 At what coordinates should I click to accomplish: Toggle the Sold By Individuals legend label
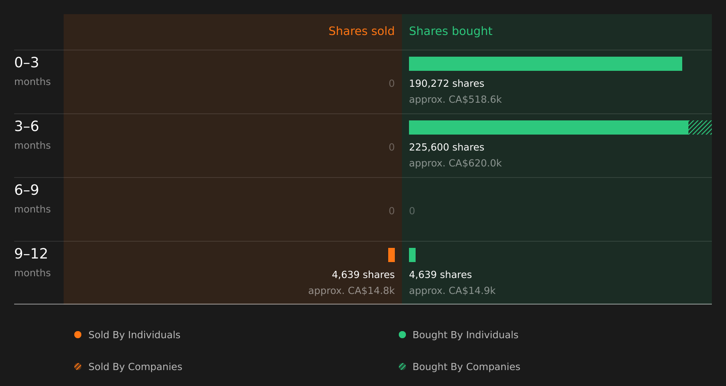[x=134, y=335]
